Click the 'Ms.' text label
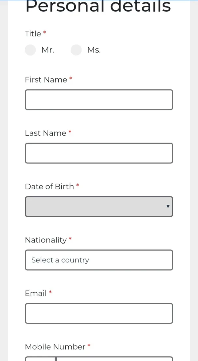The width and height of the screenshot is (198, 361). tap(94, 50)
